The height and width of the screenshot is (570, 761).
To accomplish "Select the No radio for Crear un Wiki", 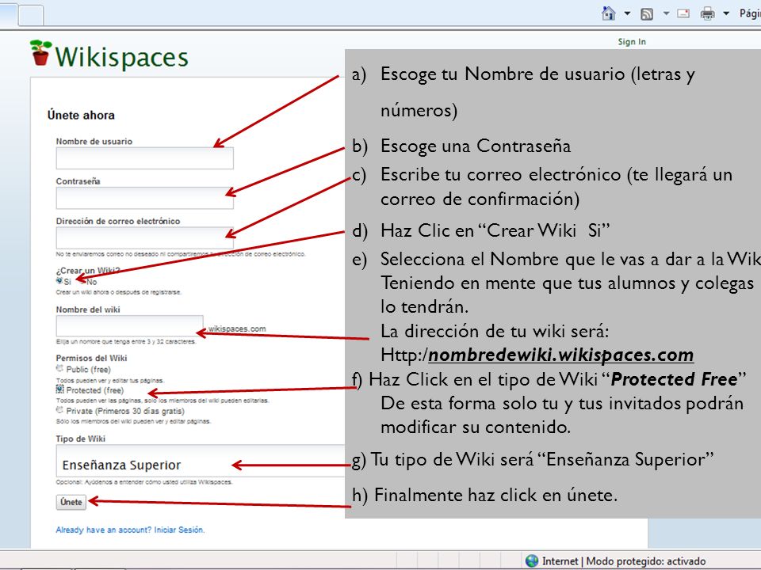I will click(x=82, y=281).
